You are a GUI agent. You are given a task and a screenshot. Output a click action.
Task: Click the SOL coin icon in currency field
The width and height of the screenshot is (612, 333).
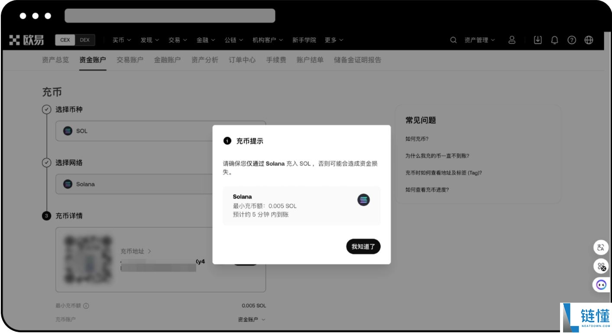click(x=68, y=131)
